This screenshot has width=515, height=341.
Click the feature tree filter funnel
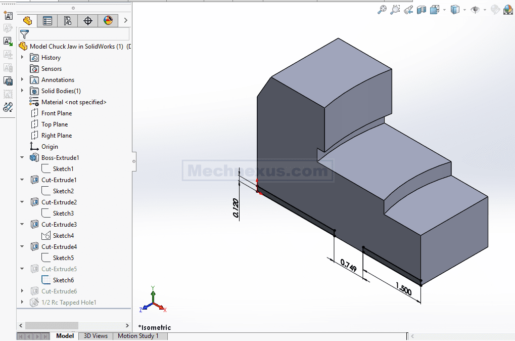24,34
